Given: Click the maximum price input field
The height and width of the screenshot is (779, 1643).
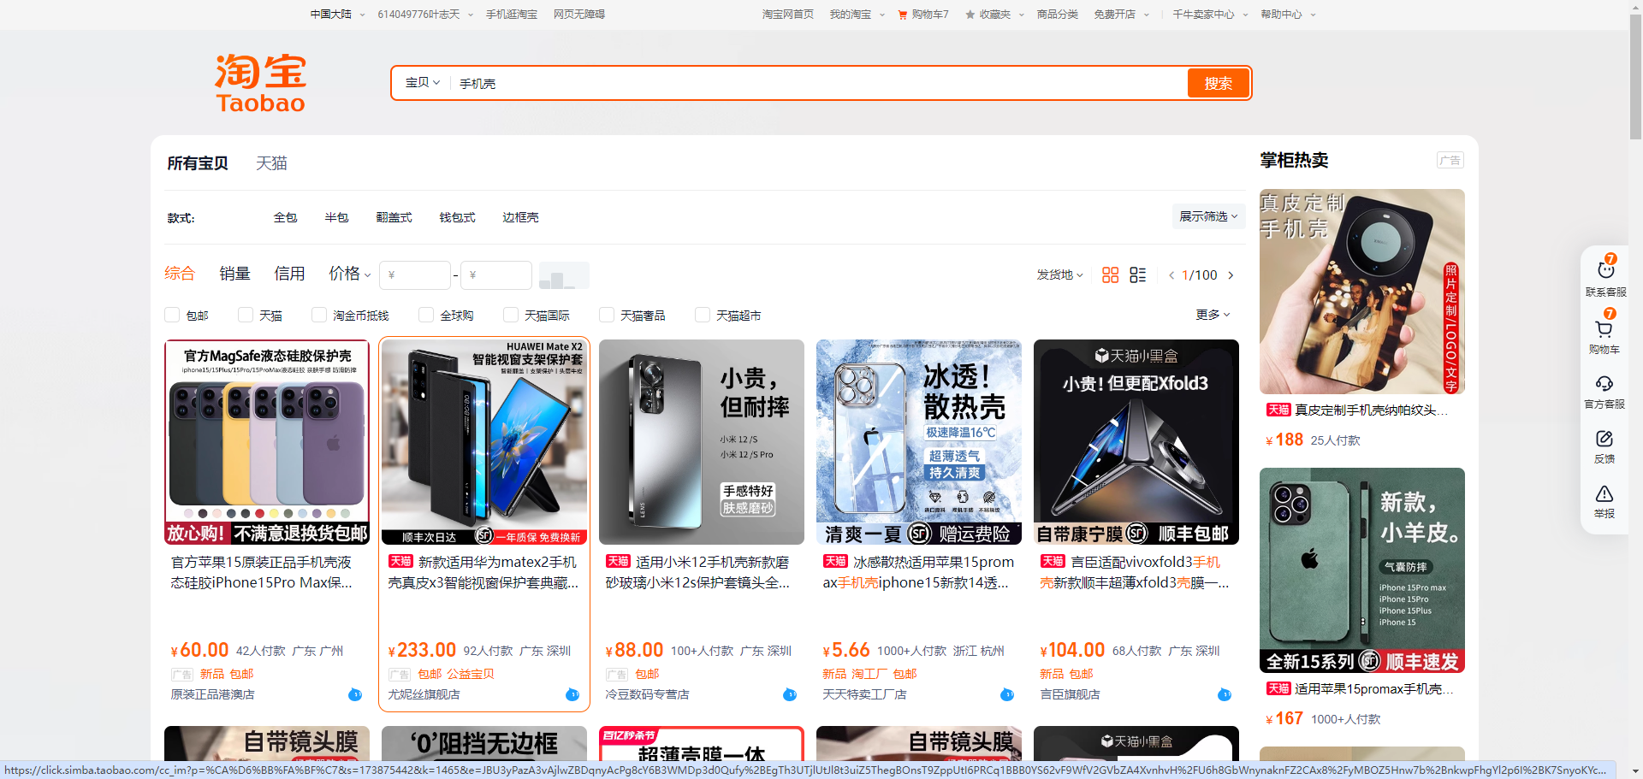Looking at the screenshot, I should coord(496,275).
